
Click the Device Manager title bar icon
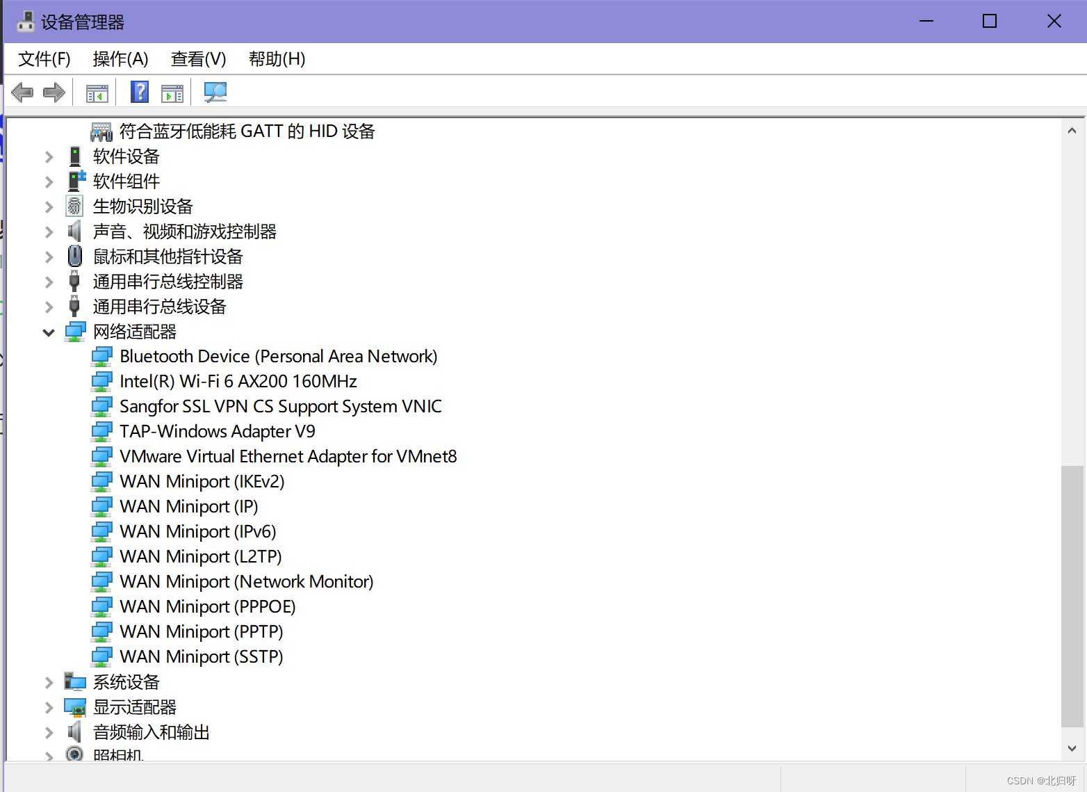pyautogui.click(x=26, y=22)
